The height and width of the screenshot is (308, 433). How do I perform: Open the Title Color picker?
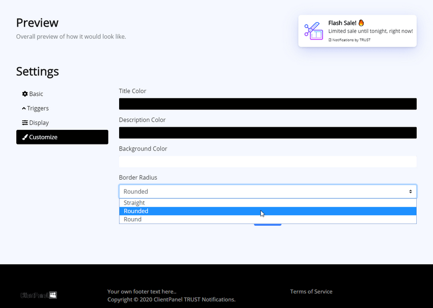click(267, 104)
